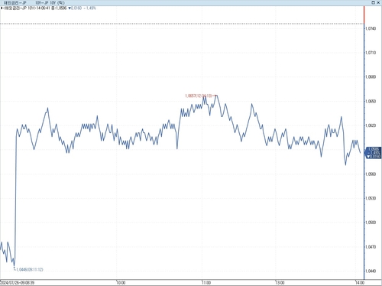Click the 1.0560 y-axis label

pos(371,174)
